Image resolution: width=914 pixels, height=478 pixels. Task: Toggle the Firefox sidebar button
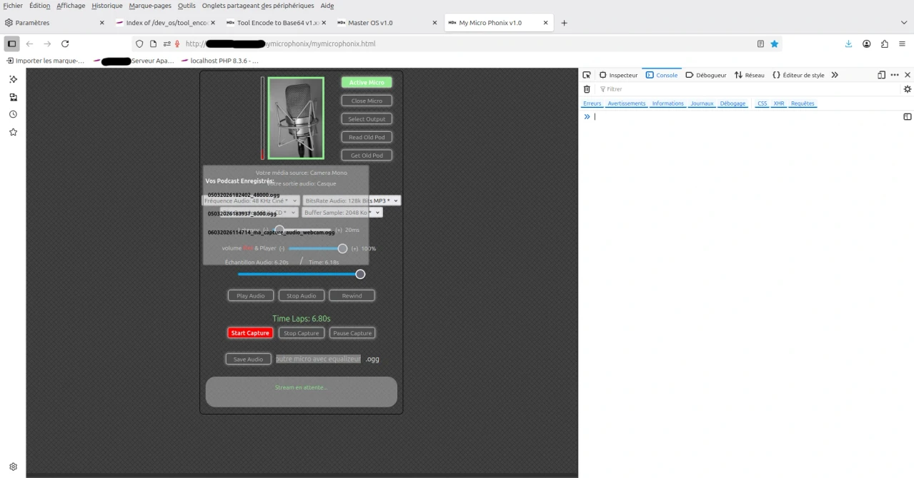click(12, 44)
